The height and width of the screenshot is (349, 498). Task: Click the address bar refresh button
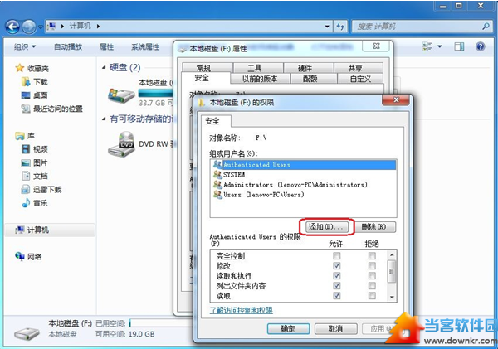[x=340, y=27]
